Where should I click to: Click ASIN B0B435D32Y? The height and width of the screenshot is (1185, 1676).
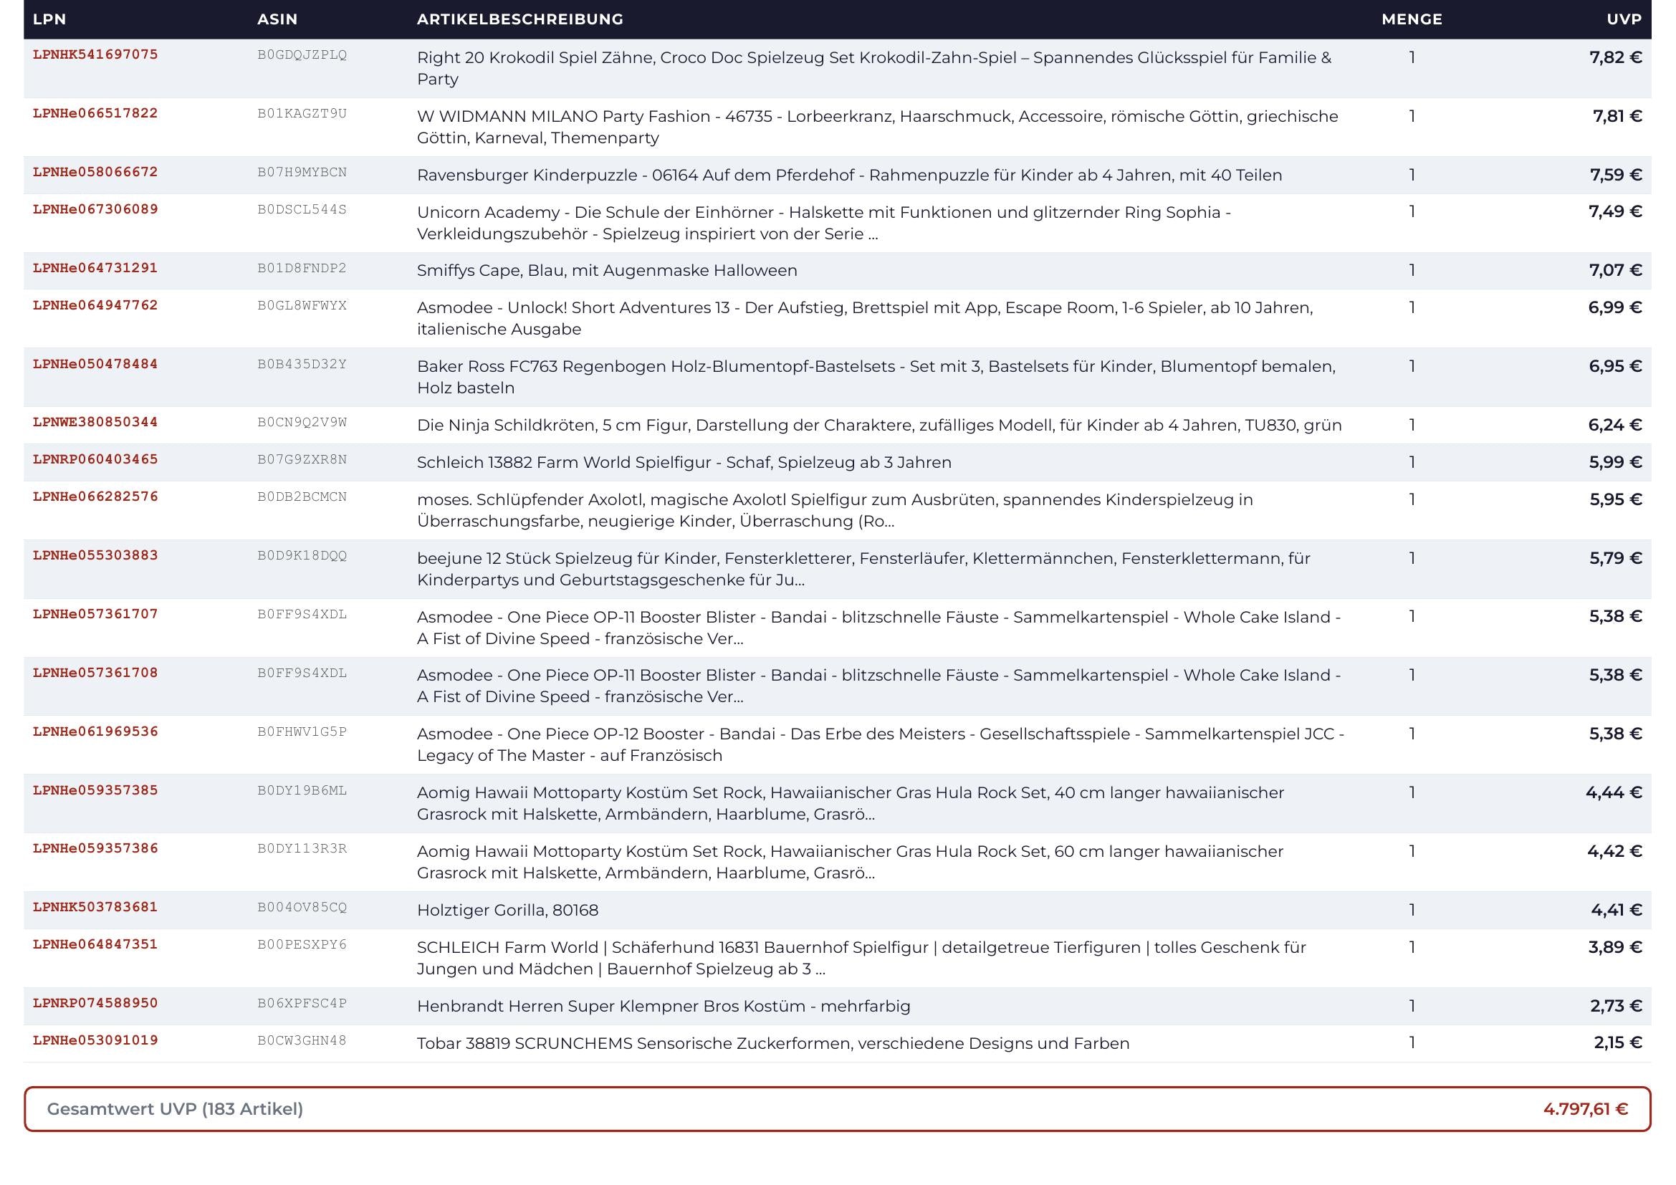coord(302,364)
